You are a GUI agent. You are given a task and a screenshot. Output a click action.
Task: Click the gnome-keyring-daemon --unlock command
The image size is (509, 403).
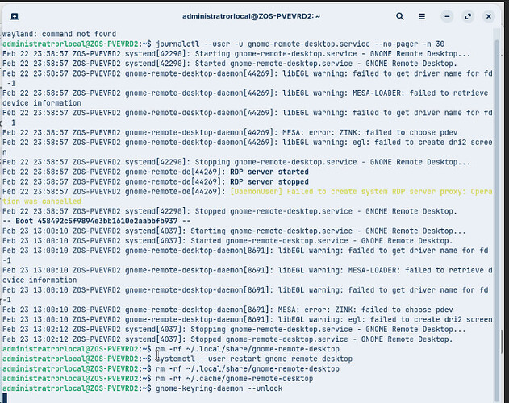click(x=219, y=388)
